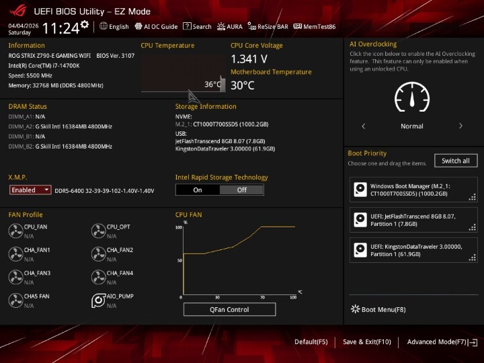Click the CHA_FAN3 fan icon
The width and height of the screenshot is (484, 363).
click(x=15, y=277)
